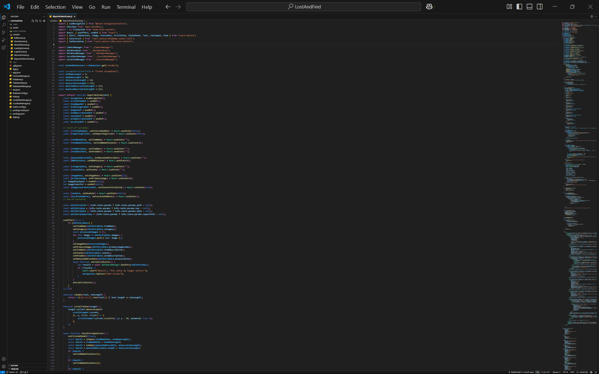
Task: Open the Manage gear icon
Action: click(x=4, y=367)
